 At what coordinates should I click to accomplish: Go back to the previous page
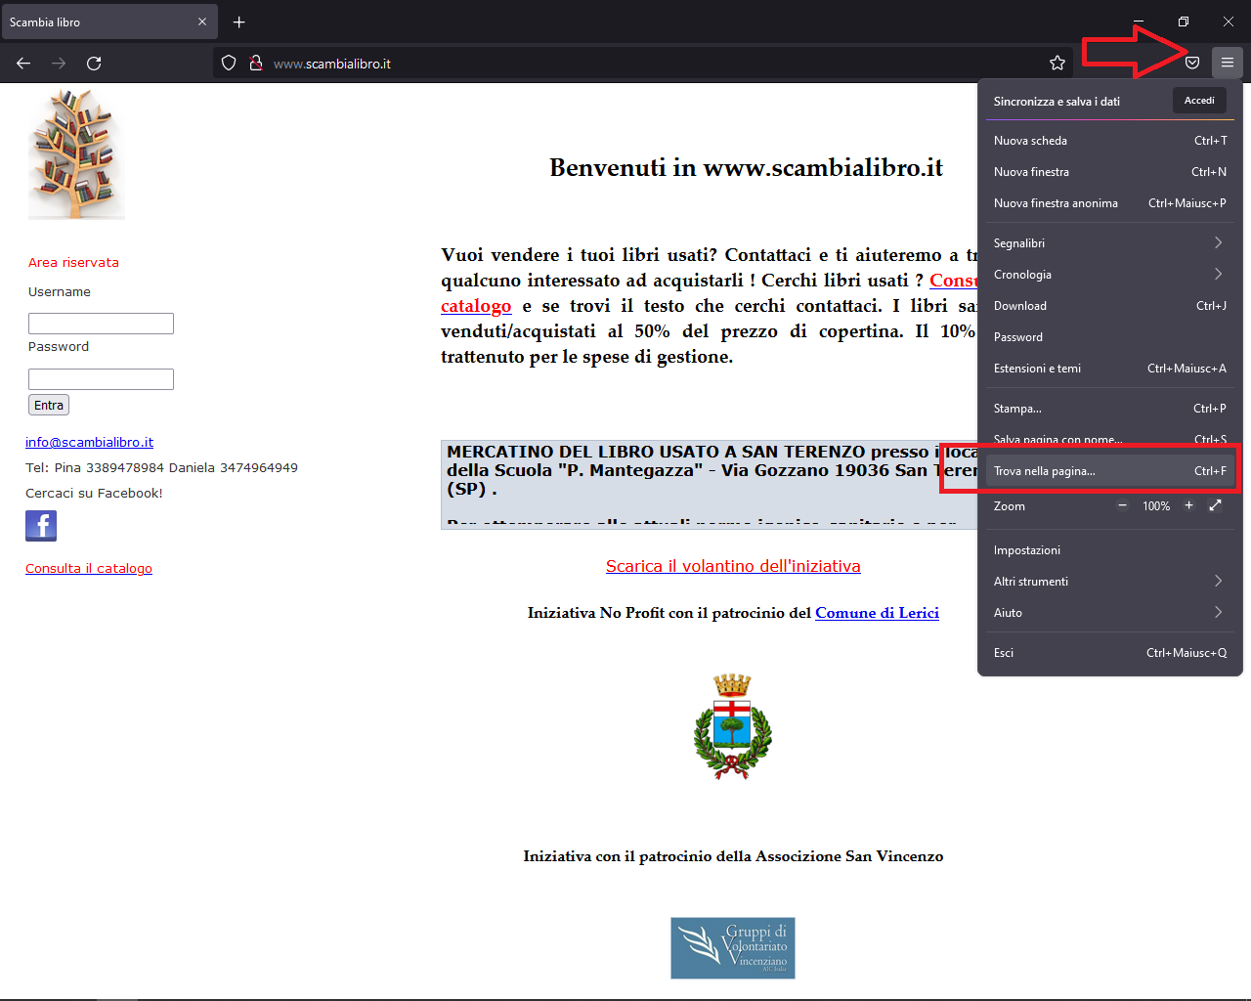23,63
